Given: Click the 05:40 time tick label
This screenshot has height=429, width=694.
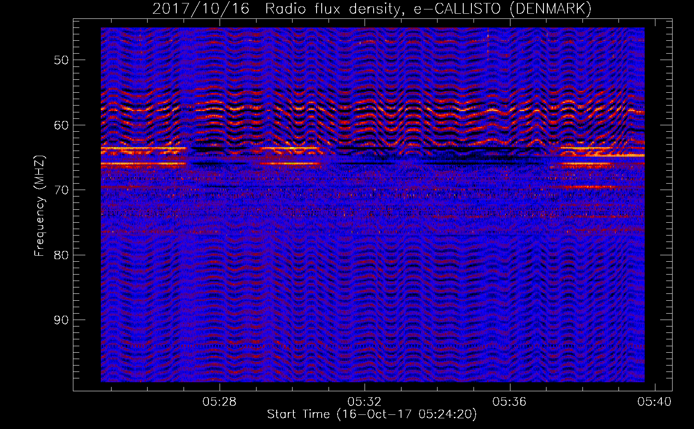Looking at the screenshot, I should click(x=655, y=402).
